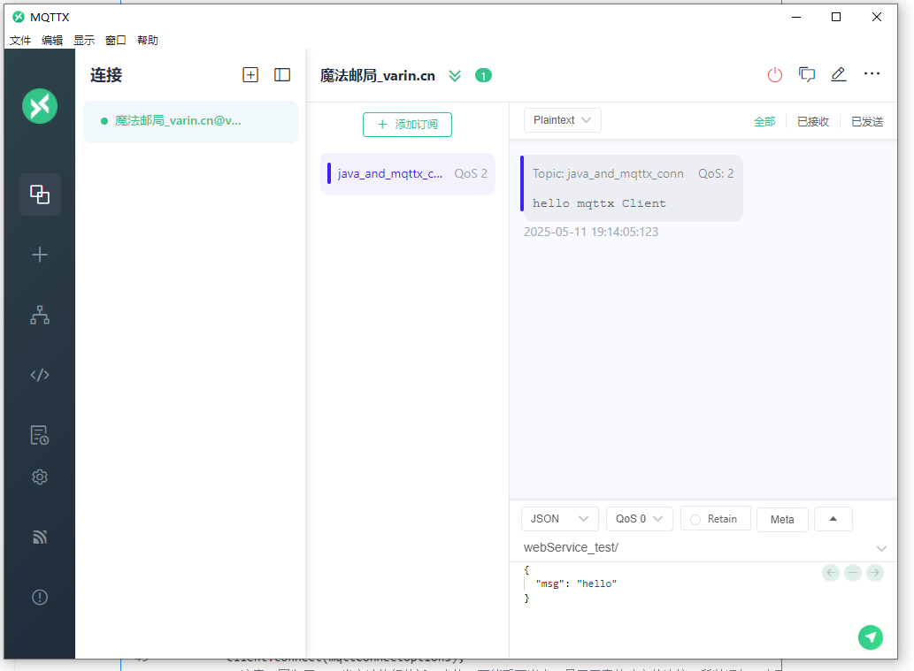Disconnect using the red power icon
The height and width of the screenshot is (671, 914).
tap(775, 74)
